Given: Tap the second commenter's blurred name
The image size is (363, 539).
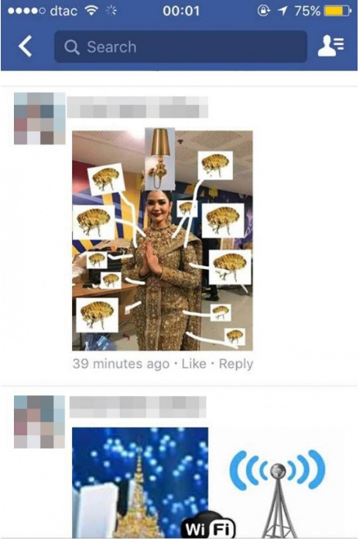Looking at the screenshot, I should coord(138,407).
